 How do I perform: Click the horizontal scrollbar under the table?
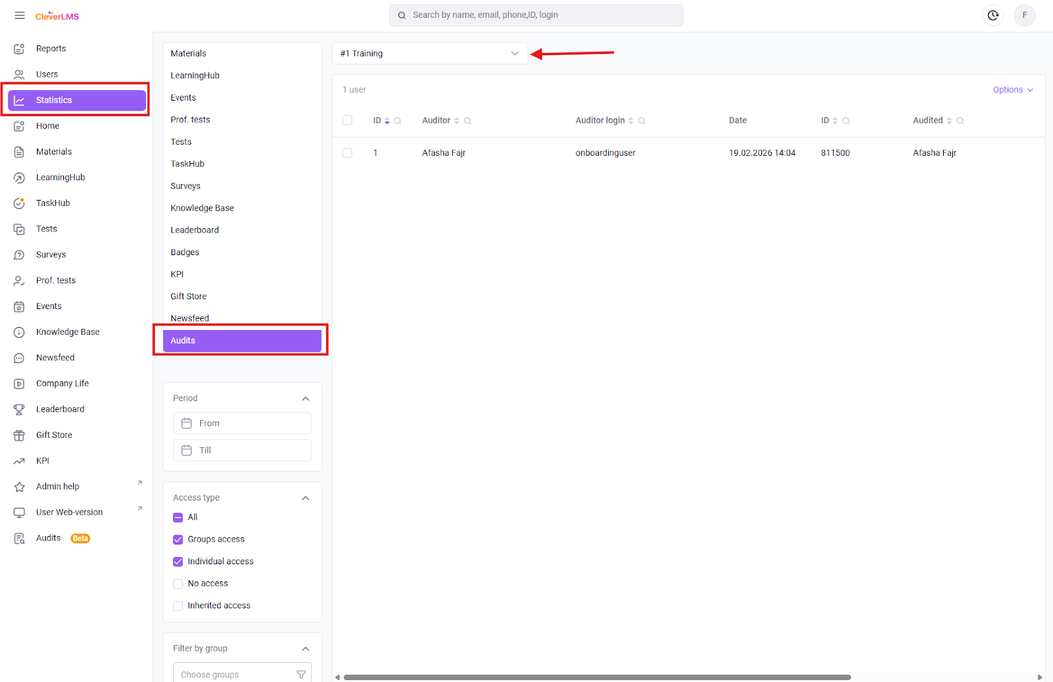(596, 677)
